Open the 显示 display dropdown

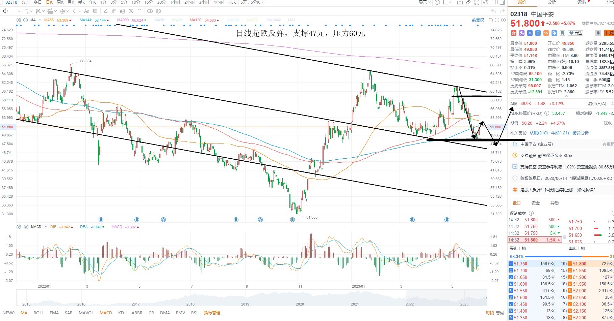click(x=425, y=2)
